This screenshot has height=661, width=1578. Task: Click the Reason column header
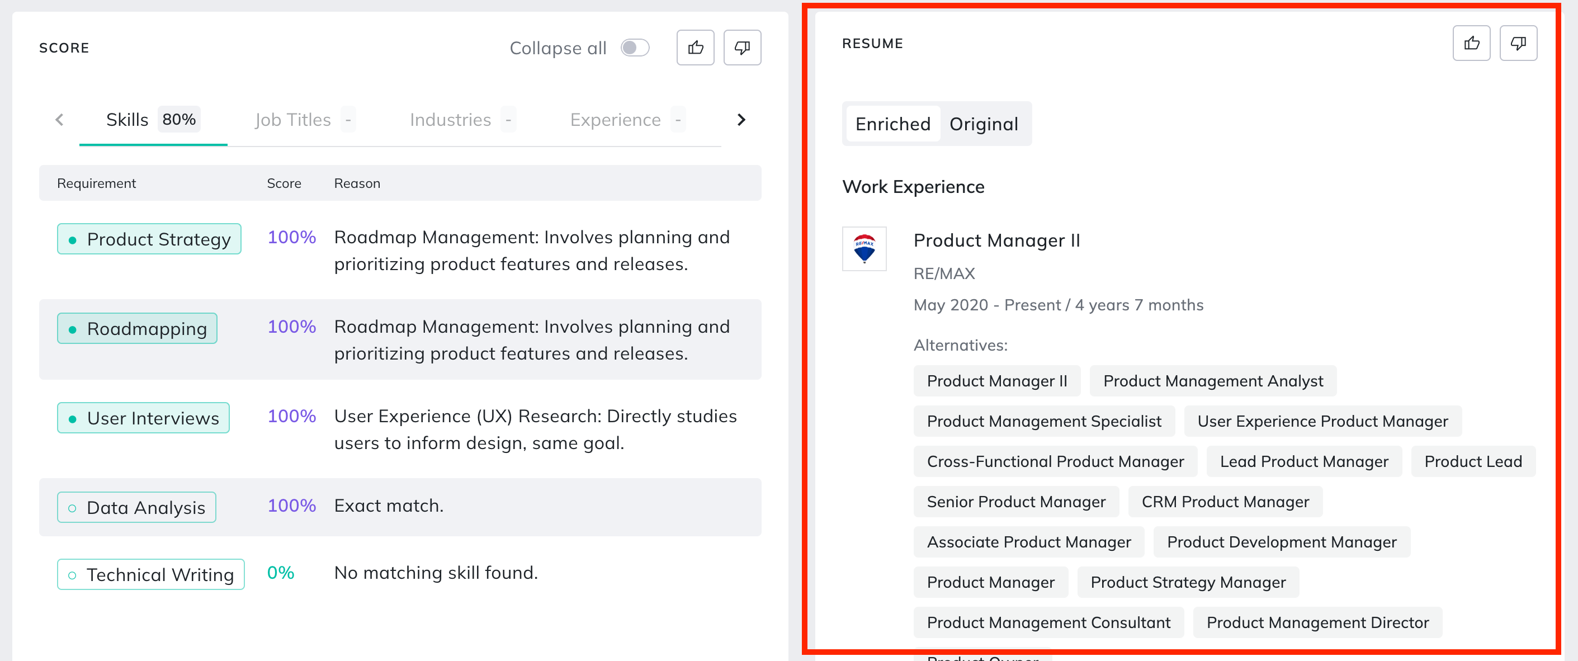357,184
